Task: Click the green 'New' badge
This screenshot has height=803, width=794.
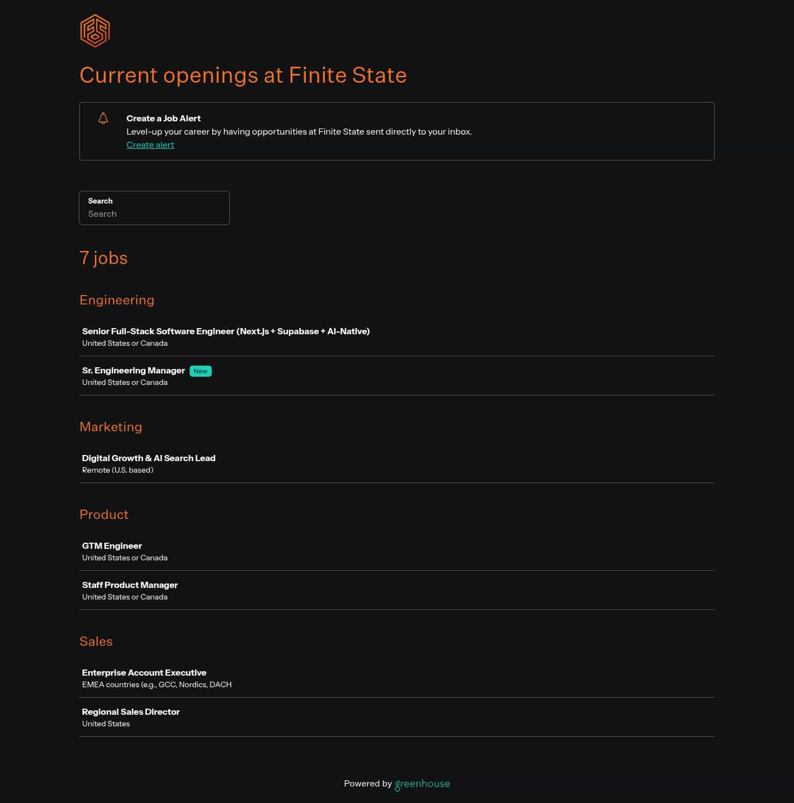Action: (200, 371)
